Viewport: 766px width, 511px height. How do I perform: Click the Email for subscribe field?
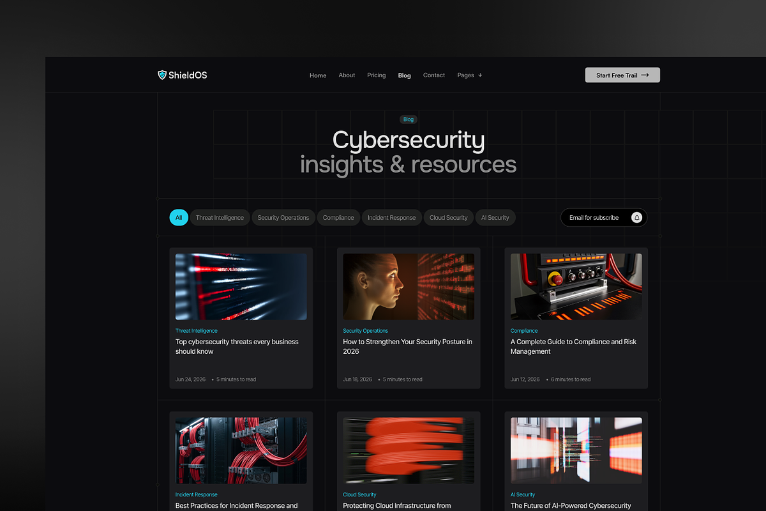point(604,217)
